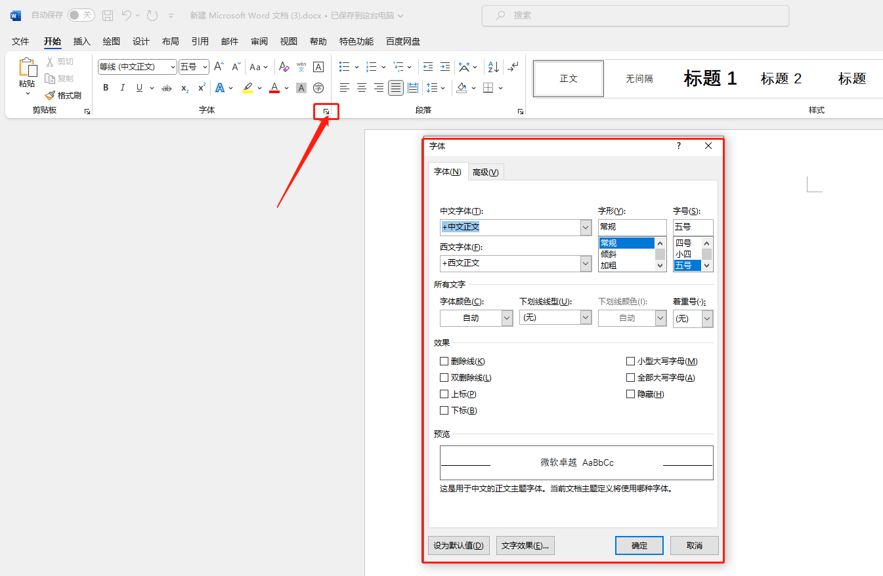The height and width of the screenshot is (576, 883).
Task: Open the ribbon font size dropdown (五号)
Action: coord(205,67)
